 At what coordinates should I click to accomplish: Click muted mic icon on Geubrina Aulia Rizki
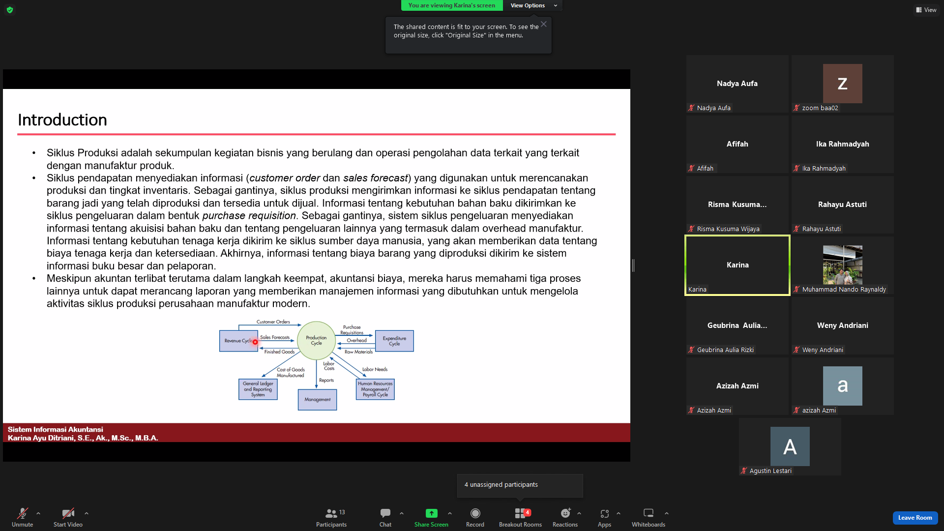click(x=692, y=350)
